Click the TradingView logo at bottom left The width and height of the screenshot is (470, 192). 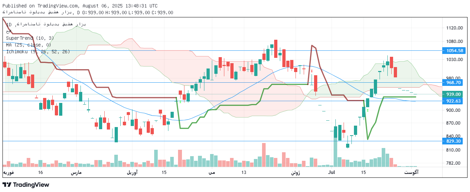[x=26, y=185]
